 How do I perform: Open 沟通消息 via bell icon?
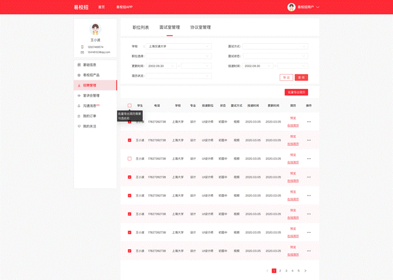(79, 106)
